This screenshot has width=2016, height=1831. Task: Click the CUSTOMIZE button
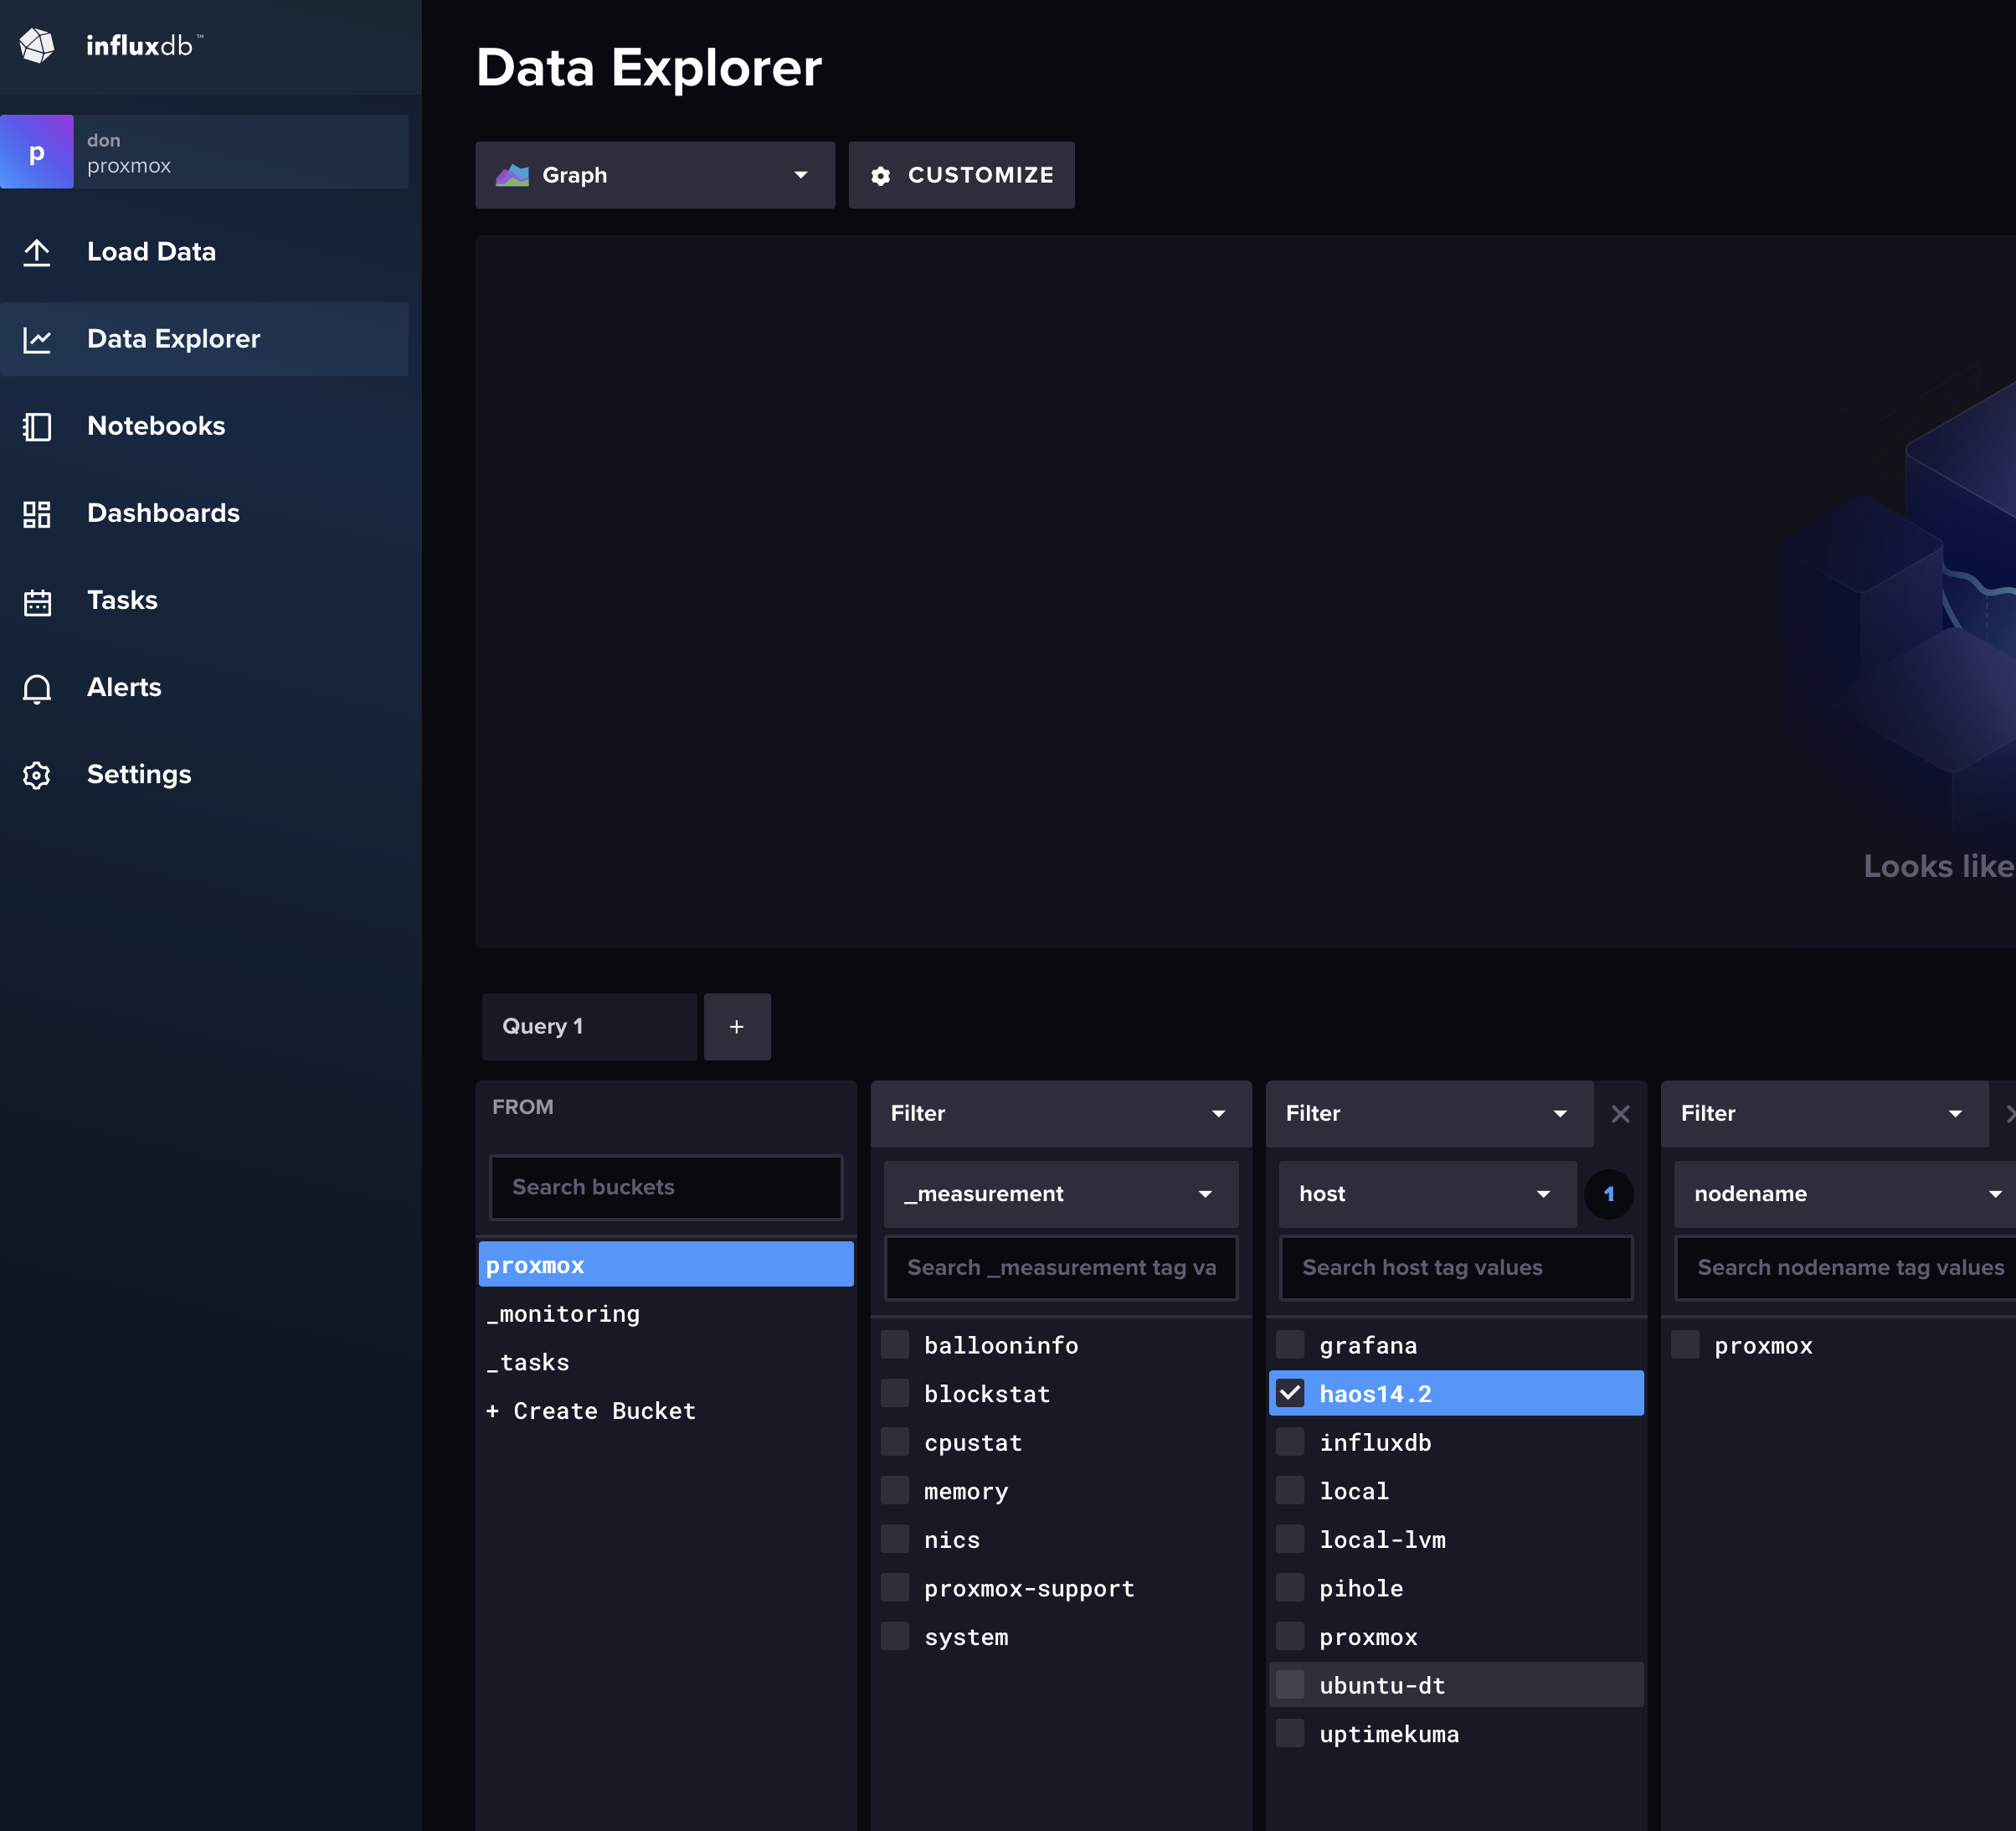tap(962, 175)
